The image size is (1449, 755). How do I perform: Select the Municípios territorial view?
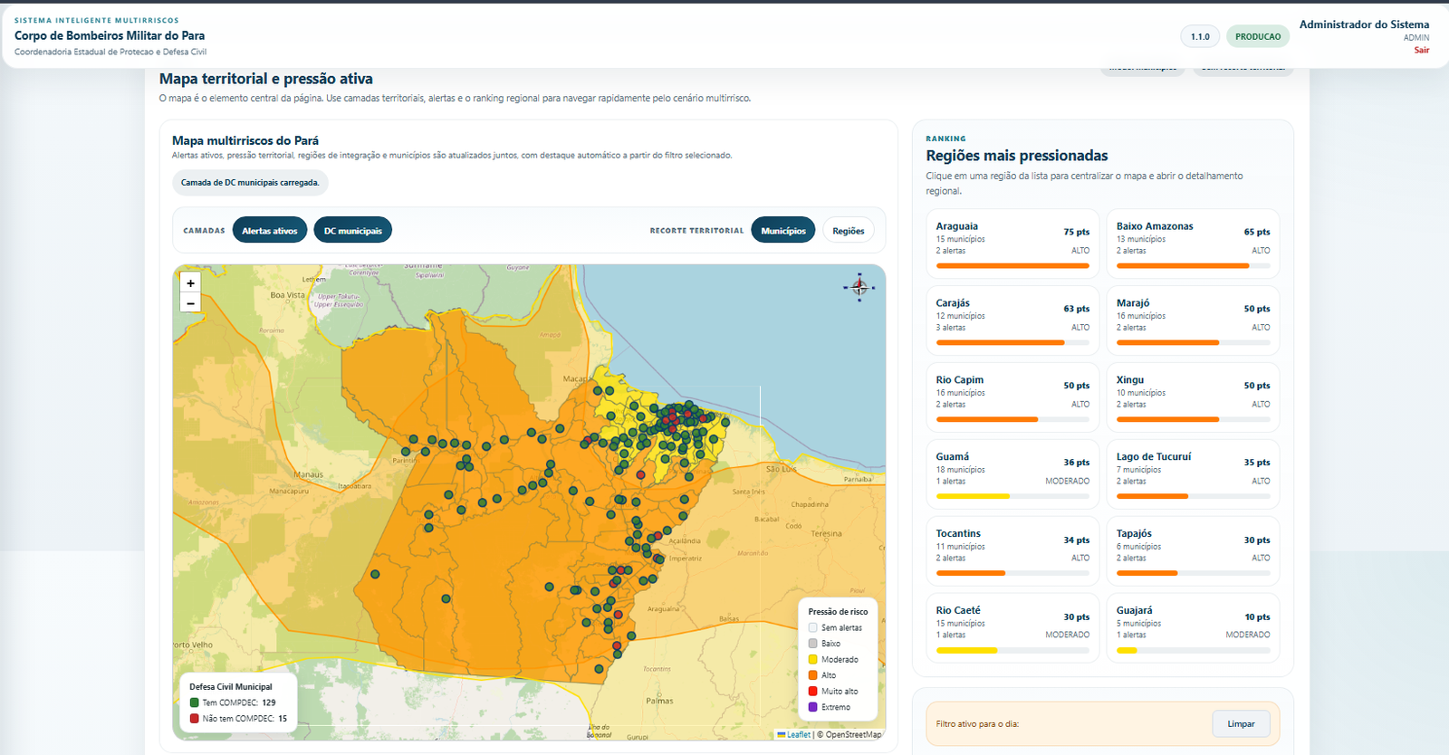[x=782, y=231]
